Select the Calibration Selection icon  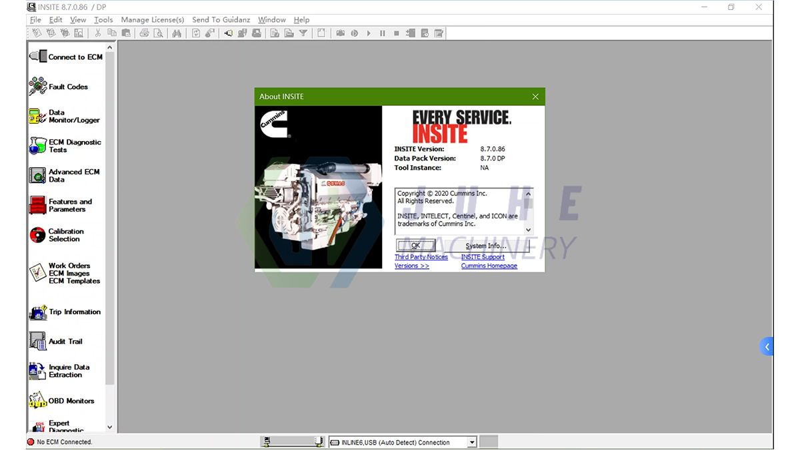[x=38, y=235]
